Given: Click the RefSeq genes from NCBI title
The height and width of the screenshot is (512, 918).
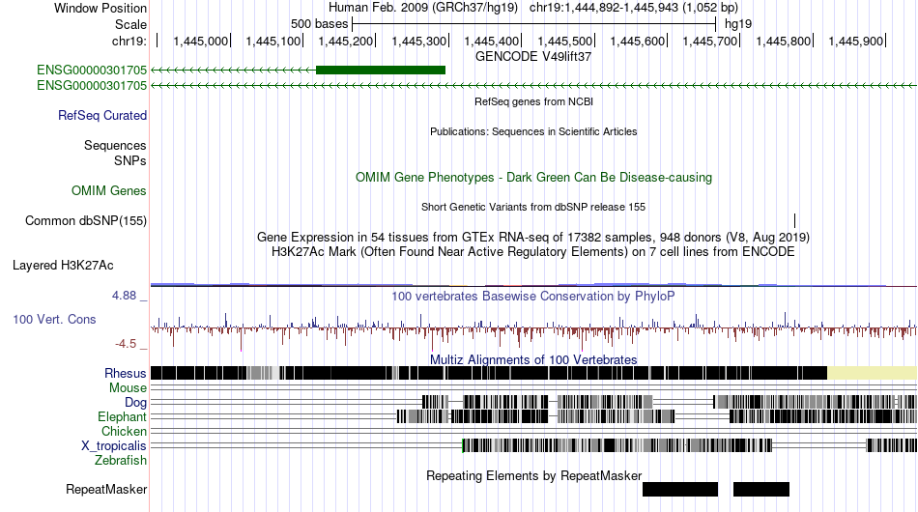Looking at the screenshot, I should click(x=534, y=101).
